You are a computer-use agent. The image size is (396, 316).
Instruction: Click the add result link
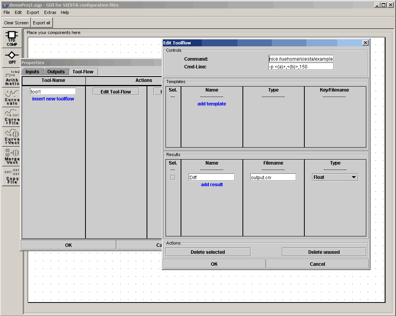point(212,185)
